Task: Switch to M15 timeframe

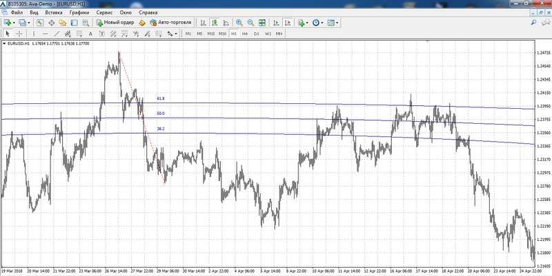Action: (x=211, y=34)
